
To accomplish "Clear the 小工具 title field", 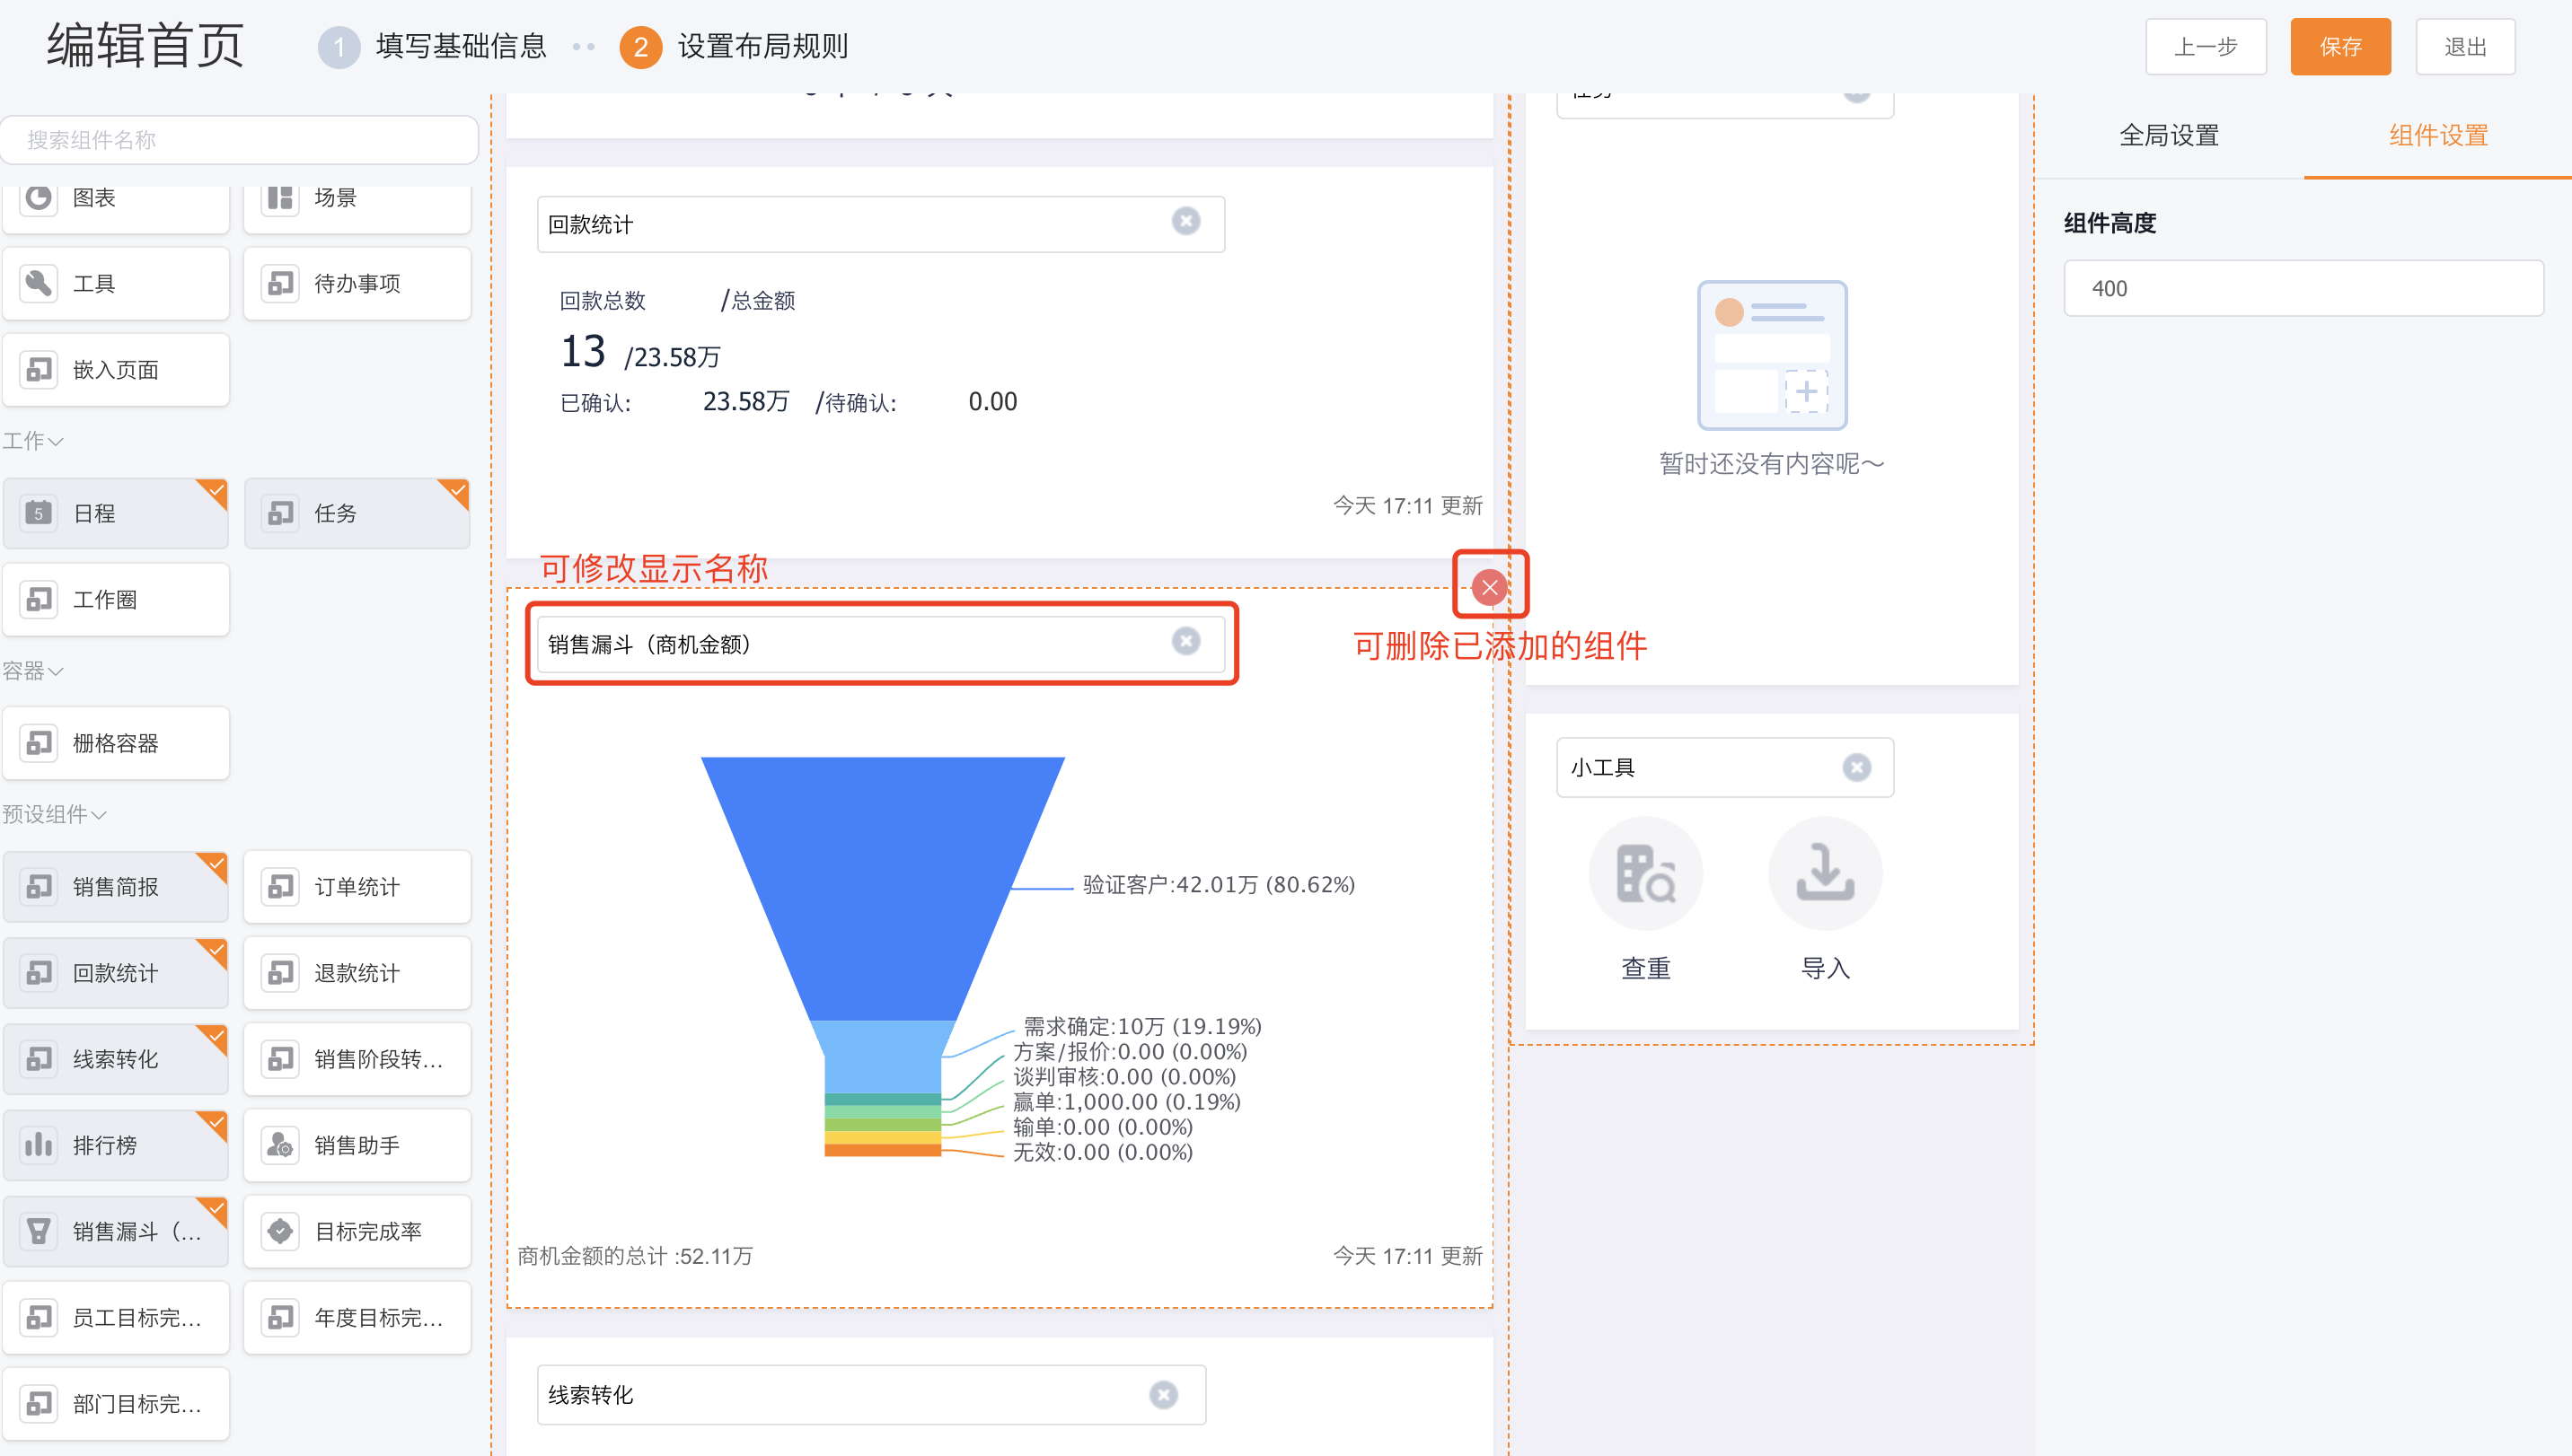I will [x=1857, y=768].
